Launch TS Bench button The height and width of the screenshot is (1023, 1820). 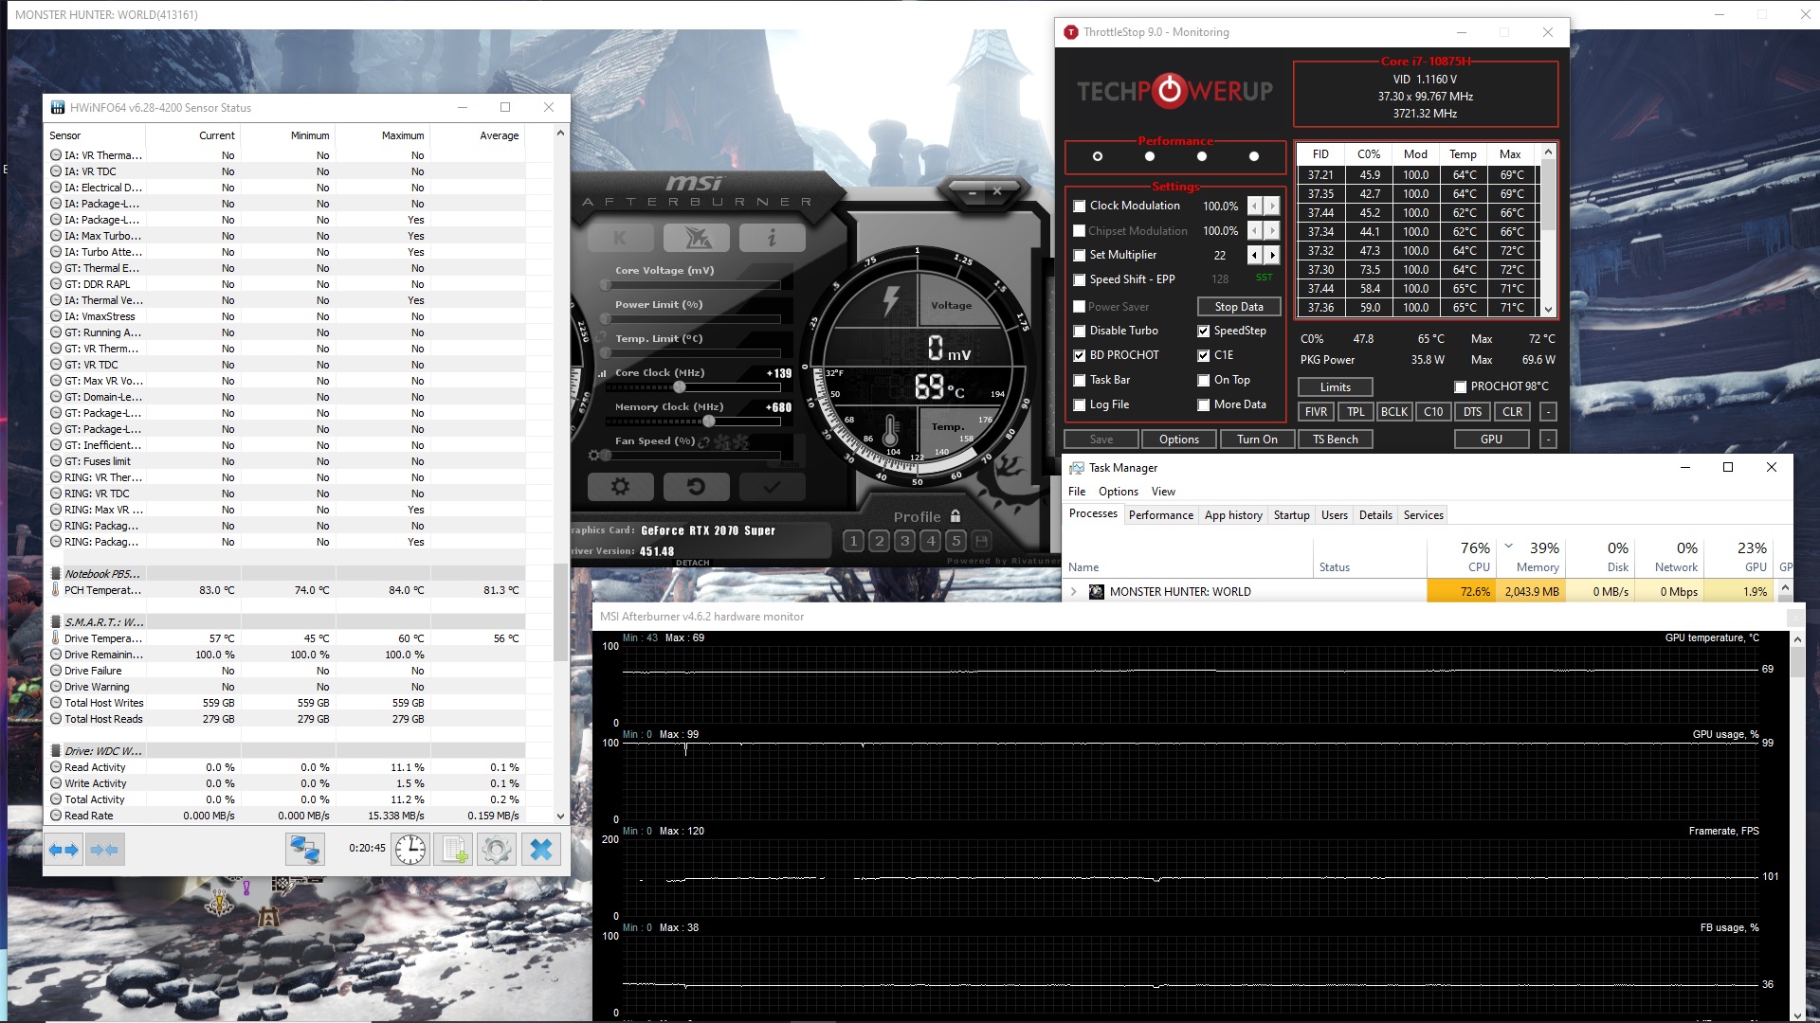1335,440
